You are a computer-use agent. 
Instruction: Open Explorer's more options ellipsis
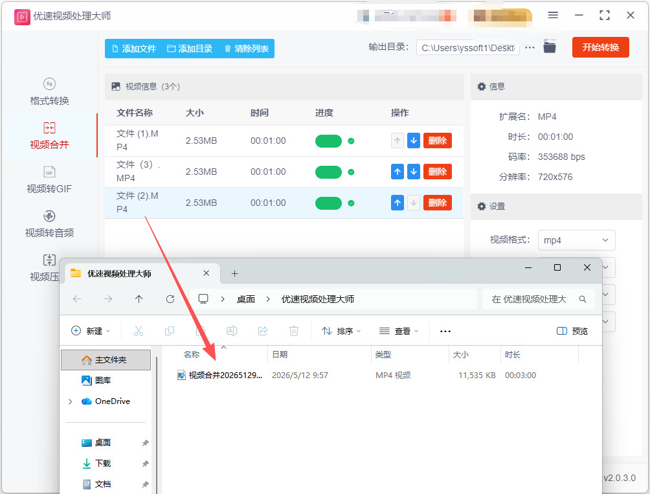(445, 331)
